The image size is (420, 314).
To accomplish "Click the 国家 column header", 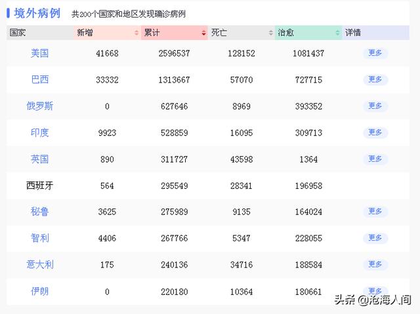I will [x=40, y=33].
